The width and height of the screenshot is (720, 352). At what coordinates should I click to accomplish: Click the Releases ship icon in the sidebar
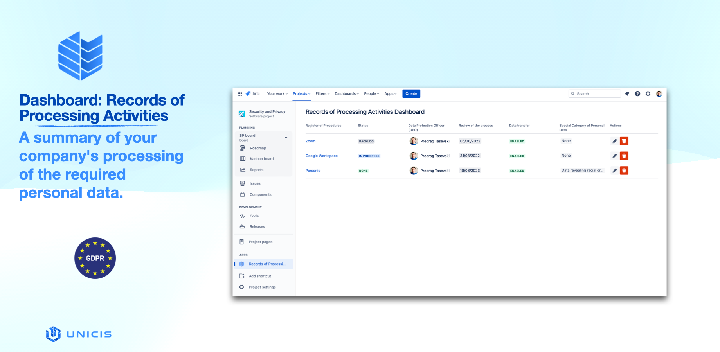tap(242, 227)
